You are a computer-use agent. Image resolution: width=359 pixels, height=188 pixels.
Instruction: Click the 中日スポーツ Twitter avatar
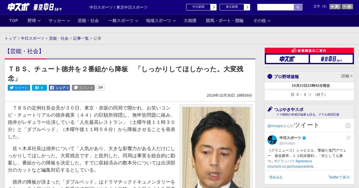pos(272,140)
